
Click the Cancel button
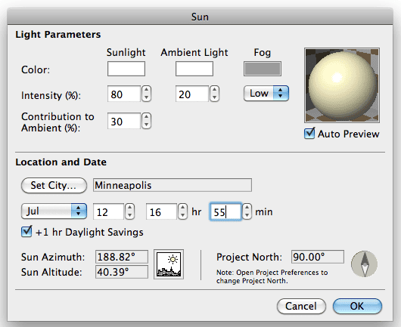(301, 306)
